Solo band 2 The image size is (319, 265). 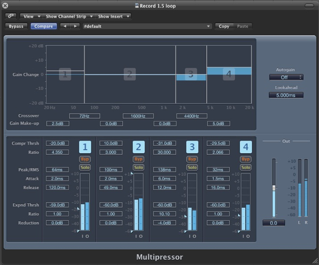tap(139, 168)
